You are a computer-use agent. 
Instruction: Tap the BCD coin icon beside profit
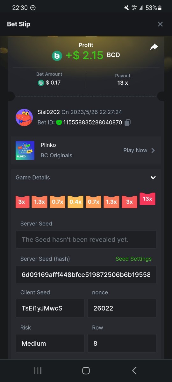[57, 56]
